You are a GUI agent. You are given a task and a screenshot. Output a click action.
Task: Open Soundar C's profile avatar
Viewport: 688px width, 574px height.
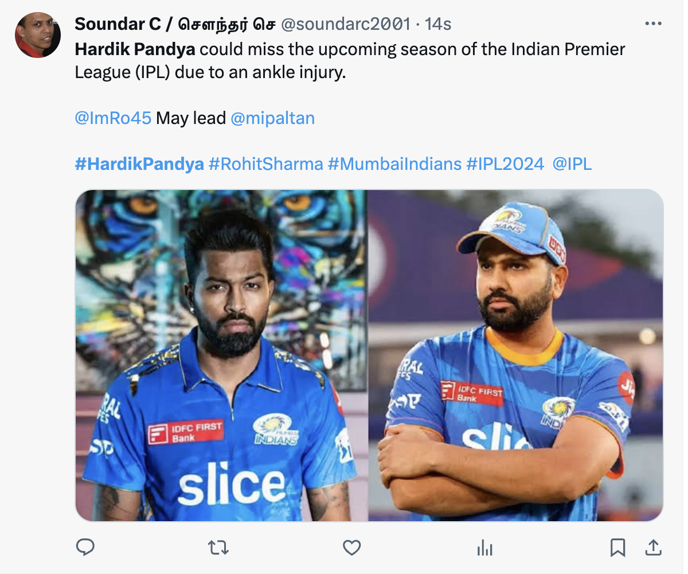(38, 35)
